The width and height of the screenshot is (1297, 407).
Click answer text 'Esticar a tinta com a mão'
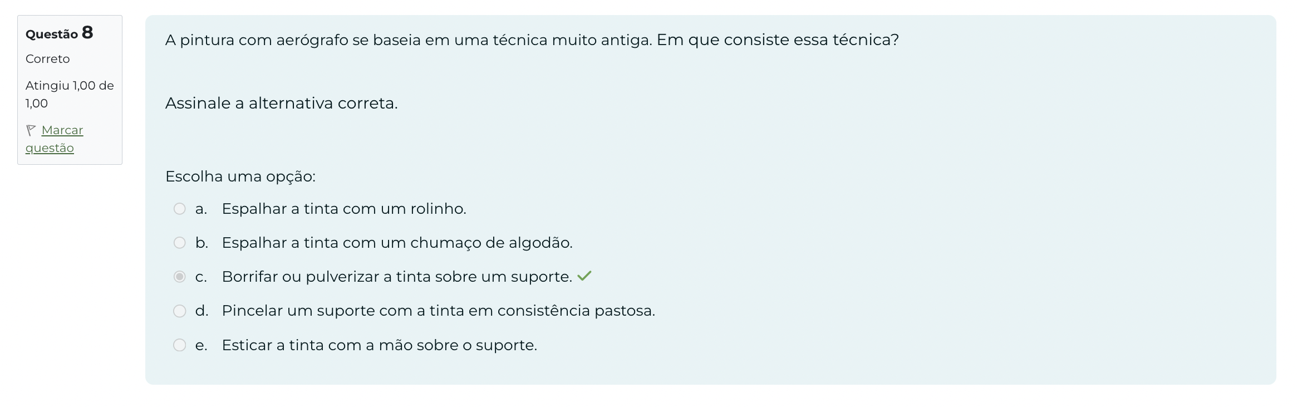click(x=379, y=345)
